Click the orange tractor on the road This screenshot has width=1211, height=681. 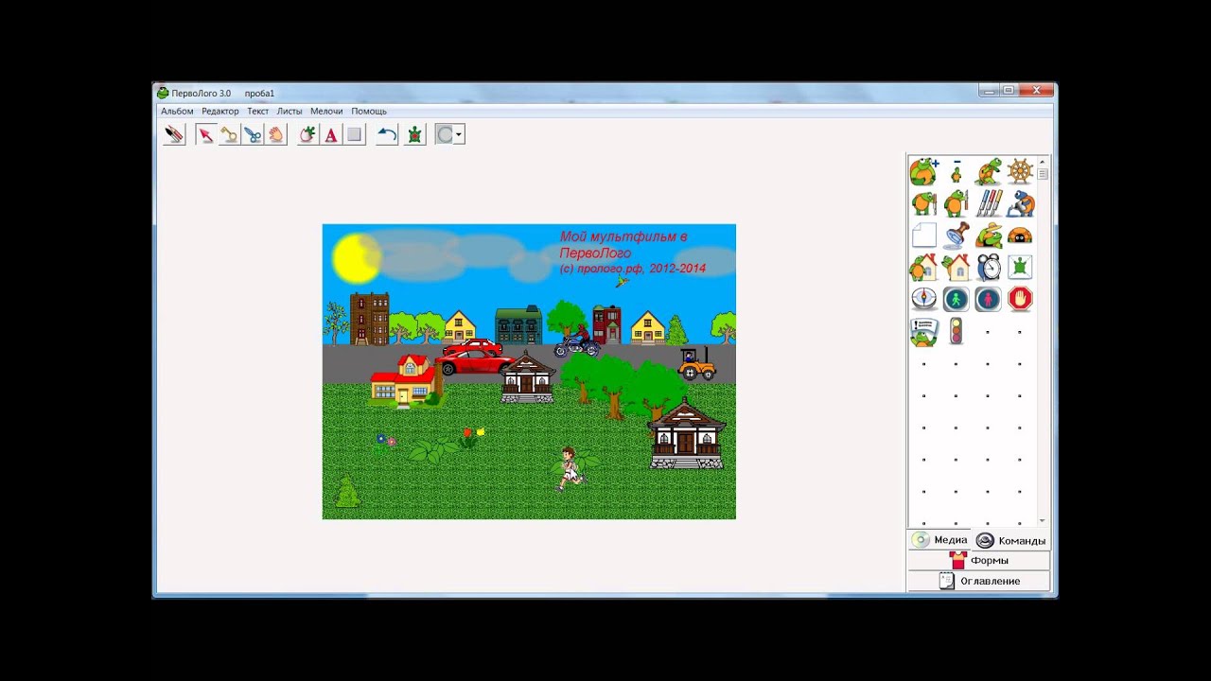(697, 364)
